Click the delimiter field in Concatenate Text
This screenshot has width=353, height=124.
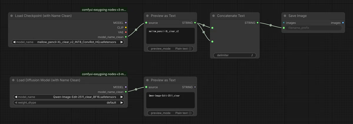(235, 55)
